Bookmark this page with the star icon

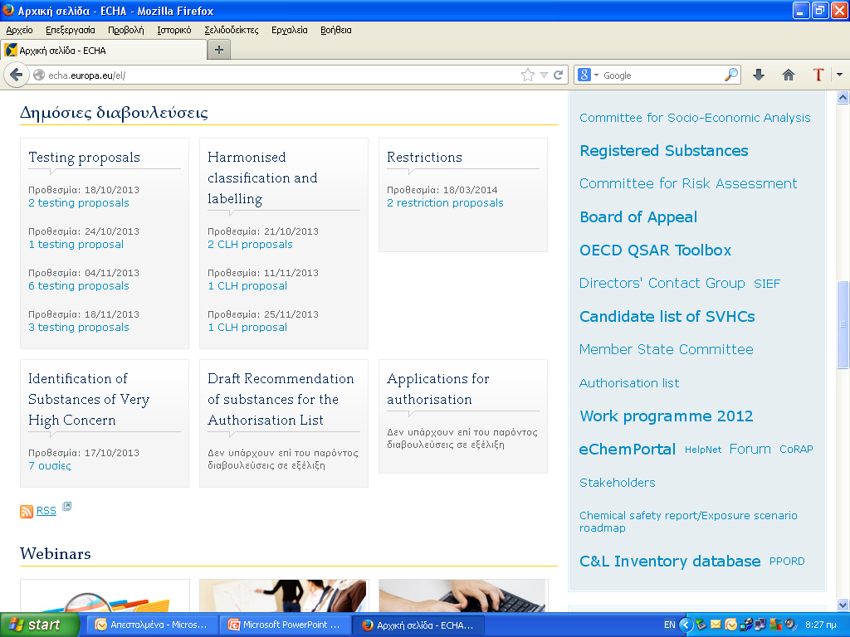(x=527, y=75)
